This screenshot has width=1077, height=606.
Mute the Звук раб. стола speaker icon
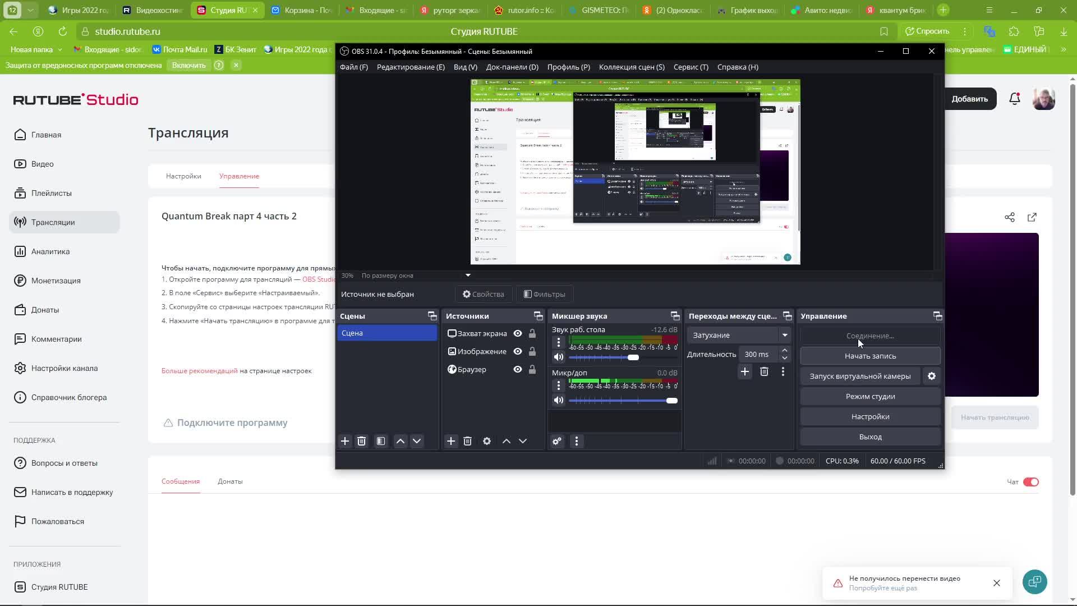559,357
